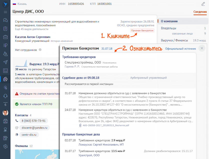Click the green checkmark icon for ТПП РФ
209x159 pixels.
click(x=17, y=104)
